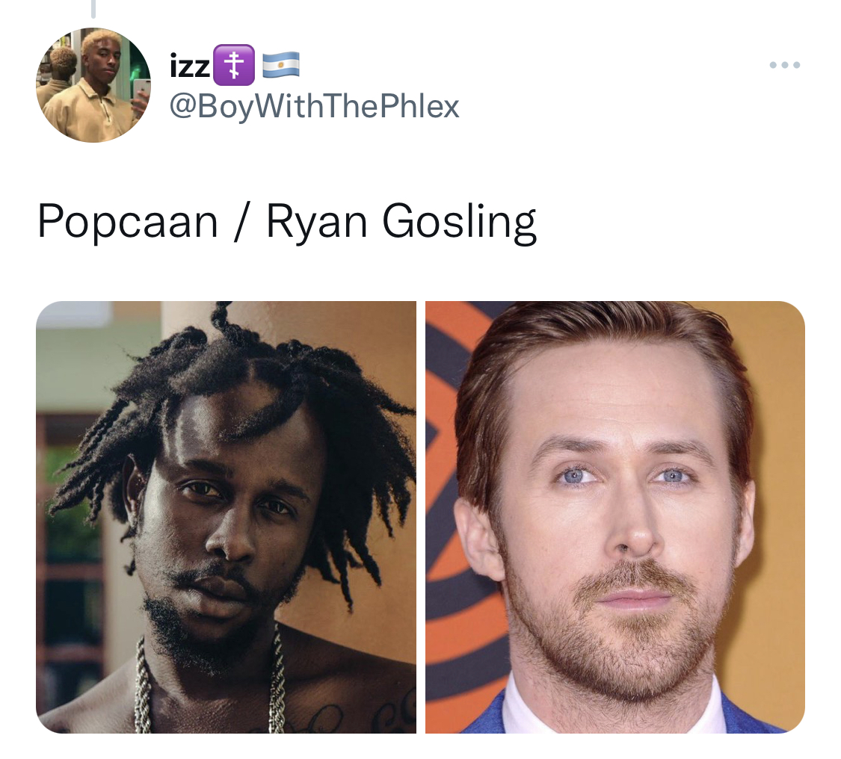
Task: Click the words Ryan Gosling in tweet
Action: tap(401, 221)
